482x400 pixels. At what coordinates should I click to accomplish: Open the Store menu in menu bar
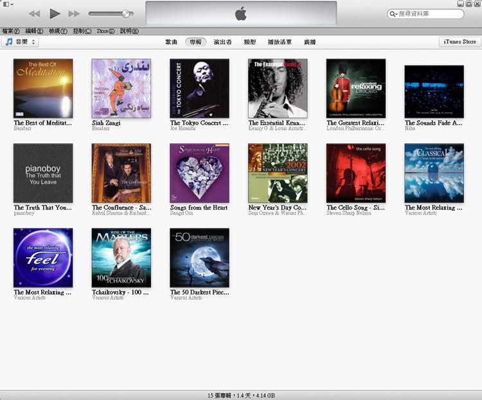pos(105,31)
